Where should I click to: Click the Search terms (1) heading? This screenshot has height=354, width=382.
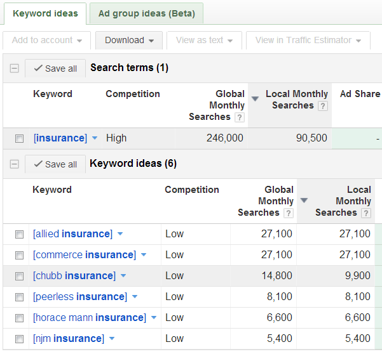[130, 68]
